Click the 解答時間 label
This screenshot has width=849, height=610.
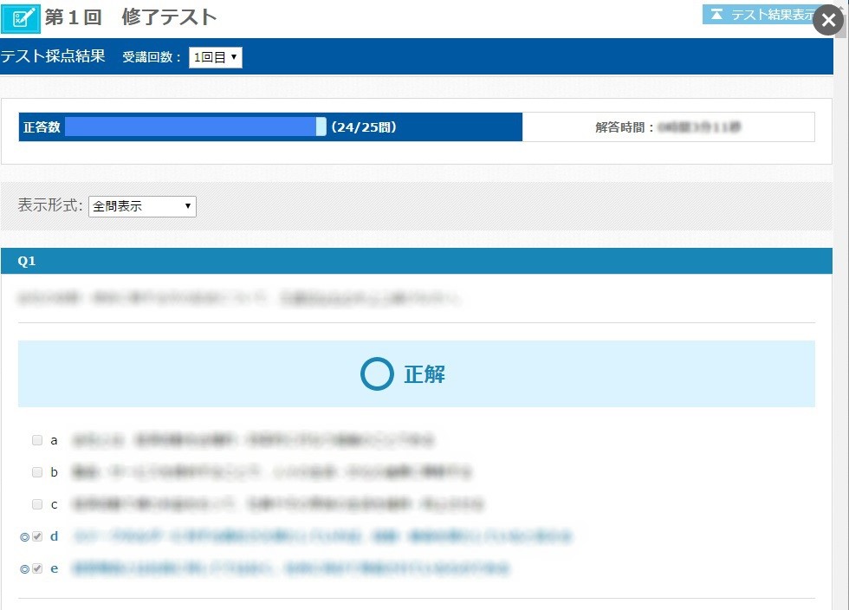(x=625, y=127)
